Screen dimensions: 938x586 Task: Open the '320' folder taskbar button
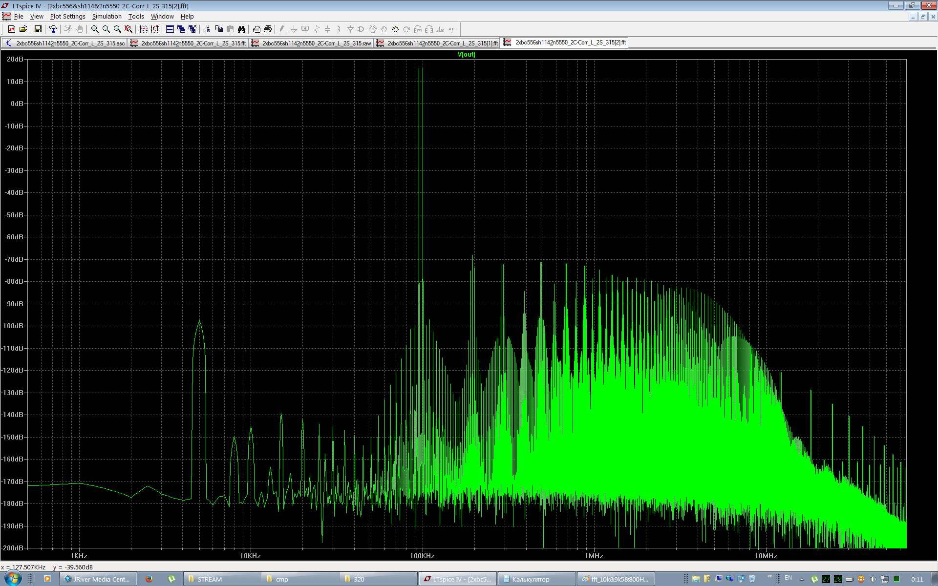379,579
